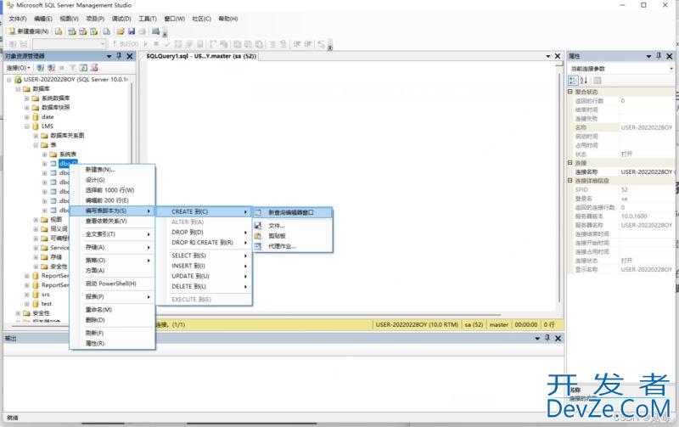Expand the srs database node
The height and width of the screenshot is (427, 679).
pos(27,295)
